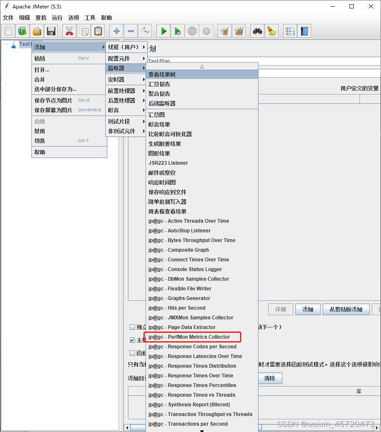The width and height of the screenshot is (381, 432).
Task: Click the Reset search brush icon
Action: 272,31
